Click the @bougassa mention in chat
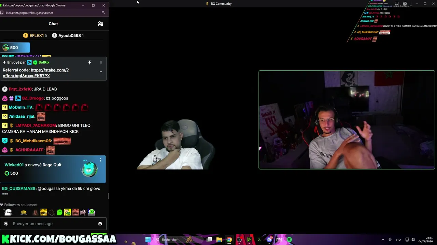Screen dimensions: 437x245 [x=49, y=189]
